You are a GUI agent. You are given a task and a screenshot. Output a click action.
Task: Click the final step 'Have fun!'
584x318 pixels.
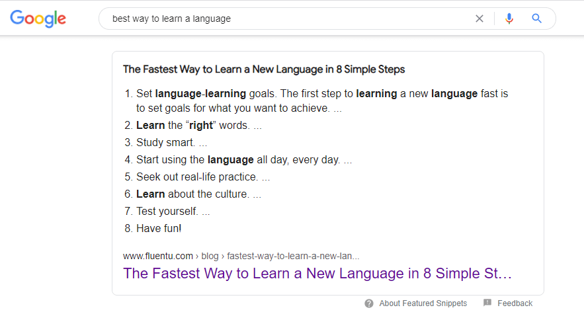tap(159, 229)
